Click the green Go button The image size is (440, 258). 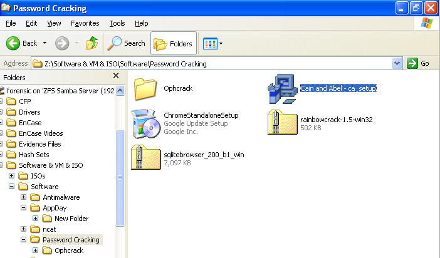[x=418, y=63]
